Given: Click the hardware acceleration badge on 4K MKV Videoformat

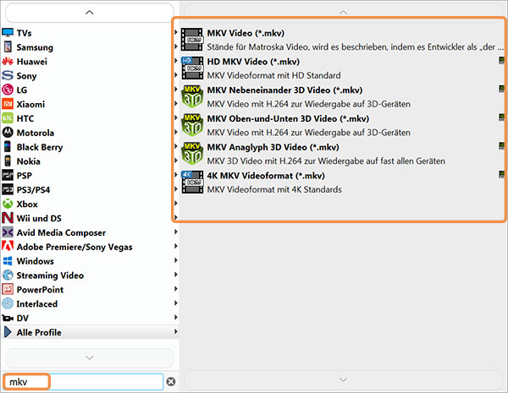Looking at the screenshot, I should 501,174.
